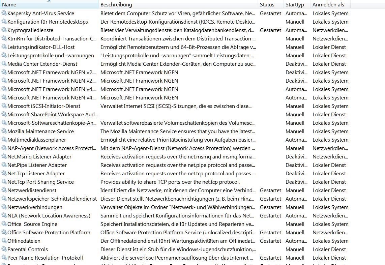Click Gestartet status of Office Software Protection Platform
Image resolution: width=385 pixels, height=265 pixels.
point(270,232)
